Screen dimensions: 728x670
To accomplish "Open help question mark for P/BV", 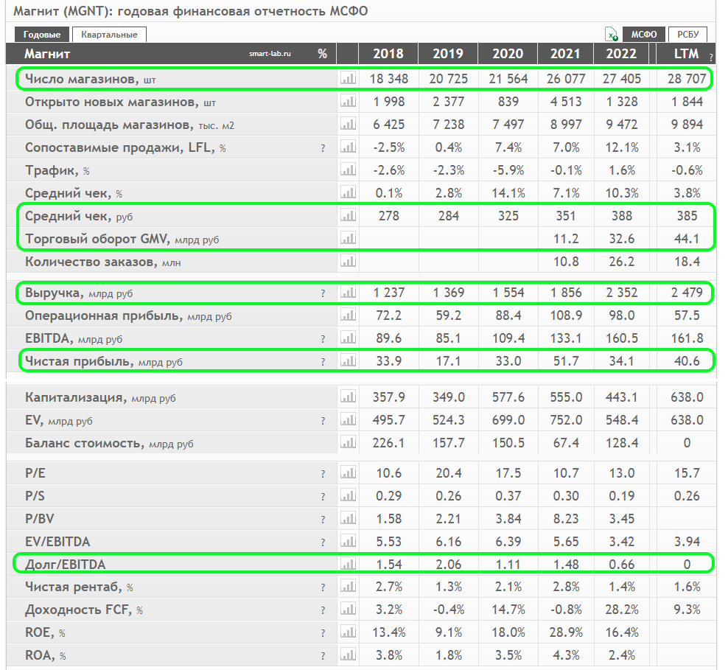I will pyautogui.click(x=323, y=520).
